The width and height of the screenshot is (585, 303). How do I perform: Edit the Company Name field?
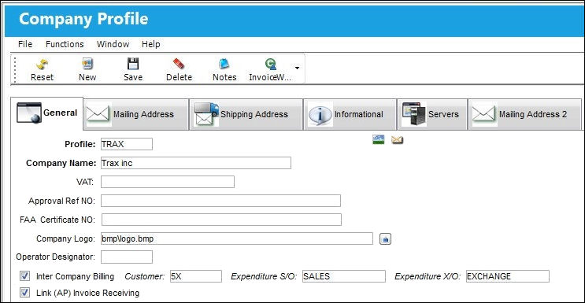tap(196, 163)
